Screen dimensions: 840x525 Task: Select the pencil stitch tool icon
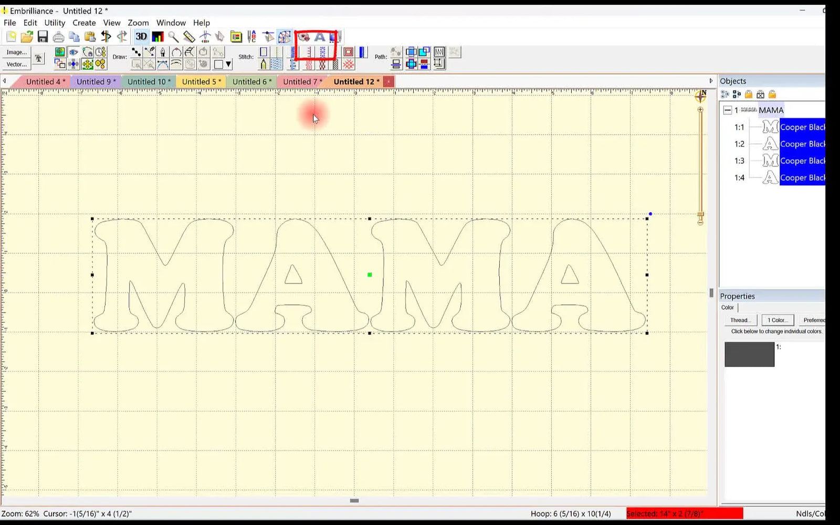point(264,64)
